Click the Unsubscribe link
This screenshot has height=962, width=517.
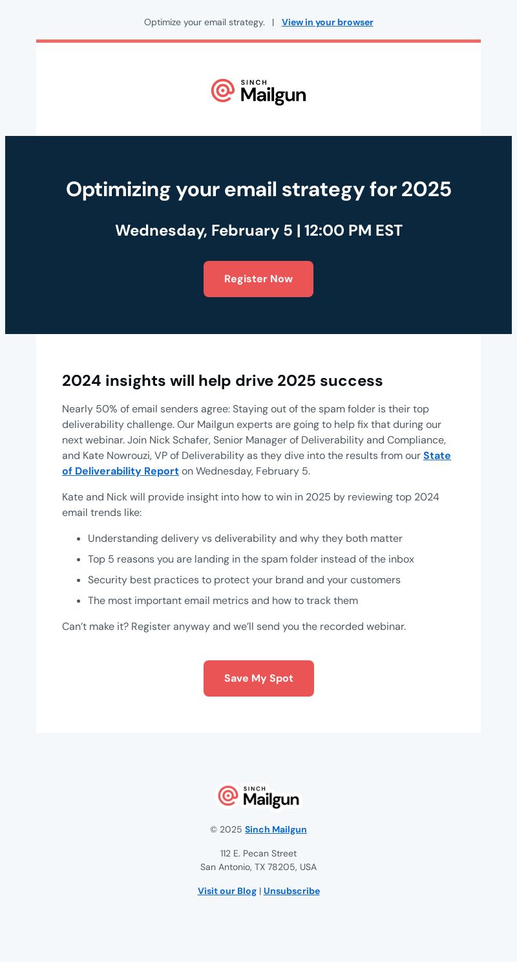point(291,891)
